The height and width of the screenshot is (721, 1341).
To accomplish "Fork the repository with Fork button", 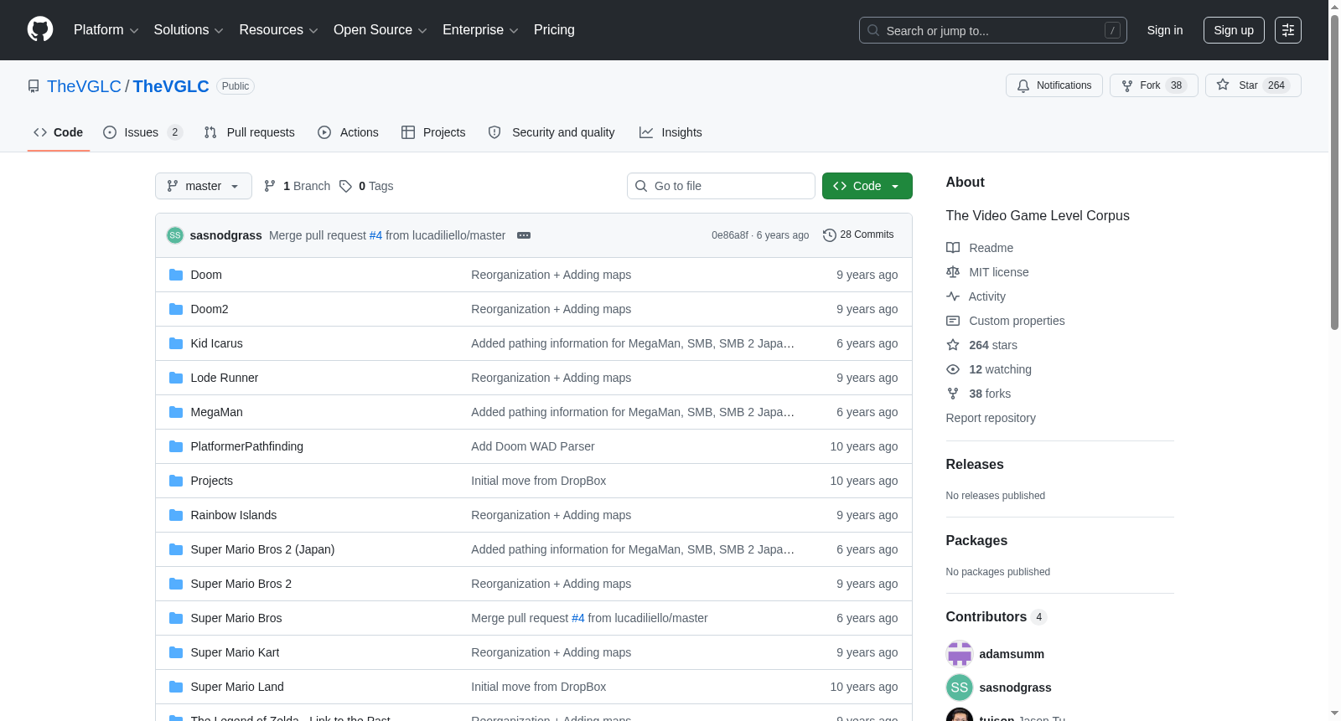I will click(x=1153, y=85).
